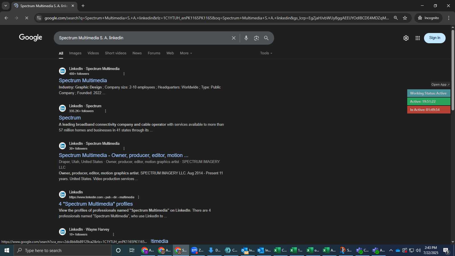455x256 pixels.
Task: Open more options for linkedin.com pub dir result
Action: (138, 197)
